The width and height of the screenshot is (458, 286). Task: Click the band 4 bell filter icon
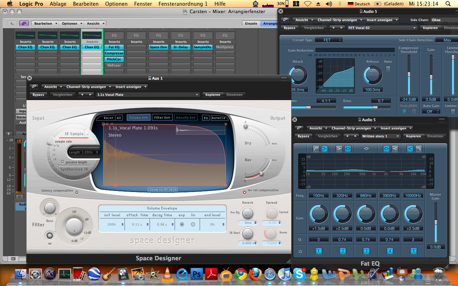(386, 148)
